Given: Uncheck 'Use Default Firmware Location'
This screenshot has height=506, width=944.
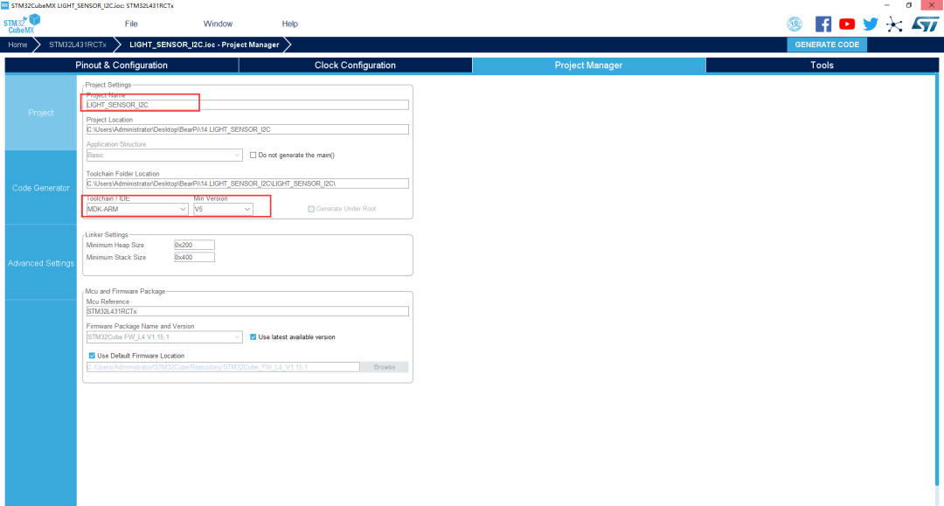Looking at the screenshot, I should coord(92,356).
